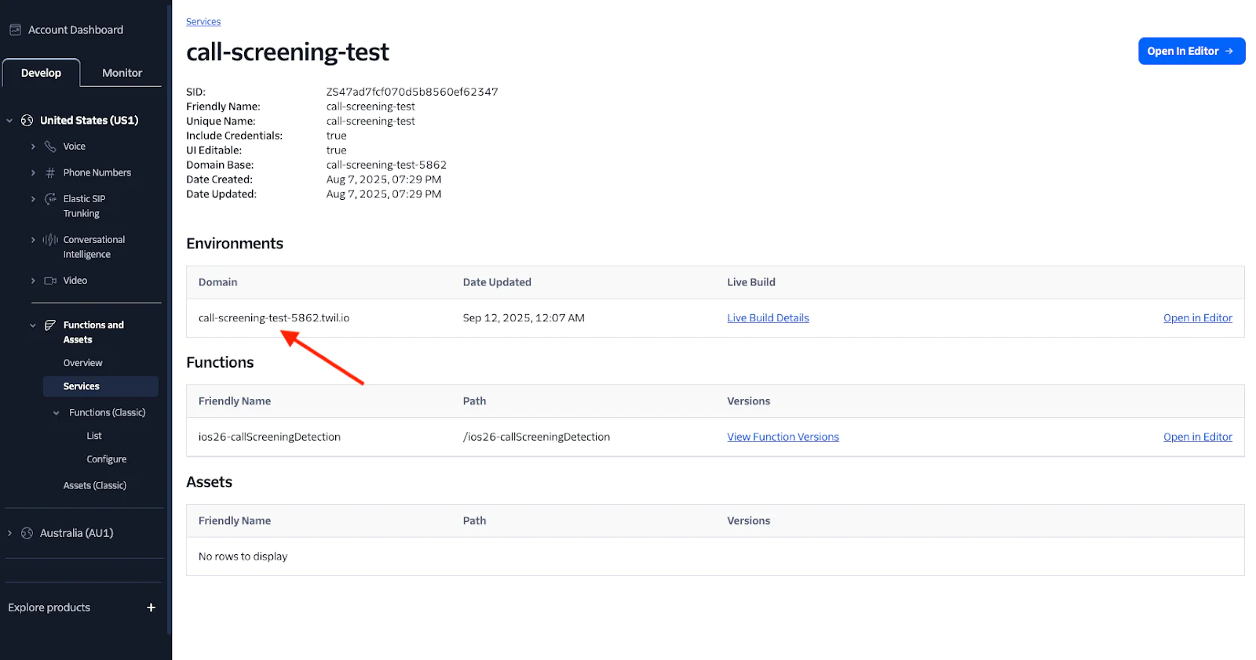1256x660 pixels.
Task: Open the View Function Versions link
Action: [783, 437]
